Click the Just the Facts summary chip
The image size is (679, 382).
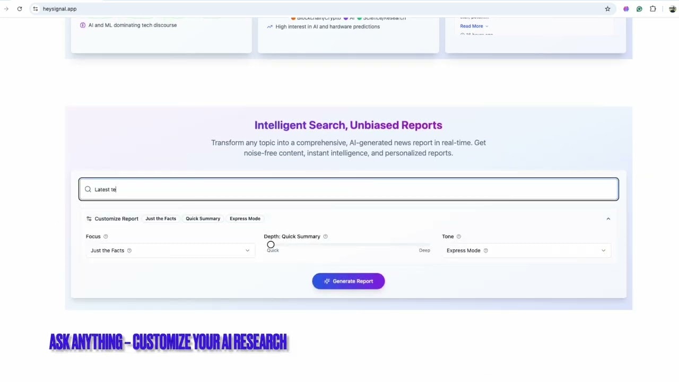[x=161, y=219]
